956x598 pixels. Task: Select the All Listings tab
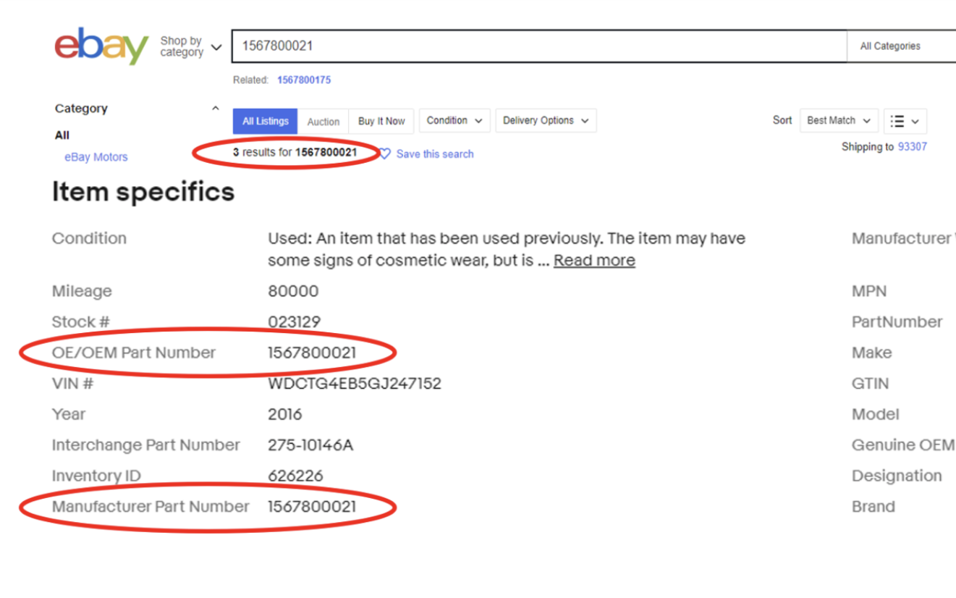pyautogui.click(x=266, y=122)
